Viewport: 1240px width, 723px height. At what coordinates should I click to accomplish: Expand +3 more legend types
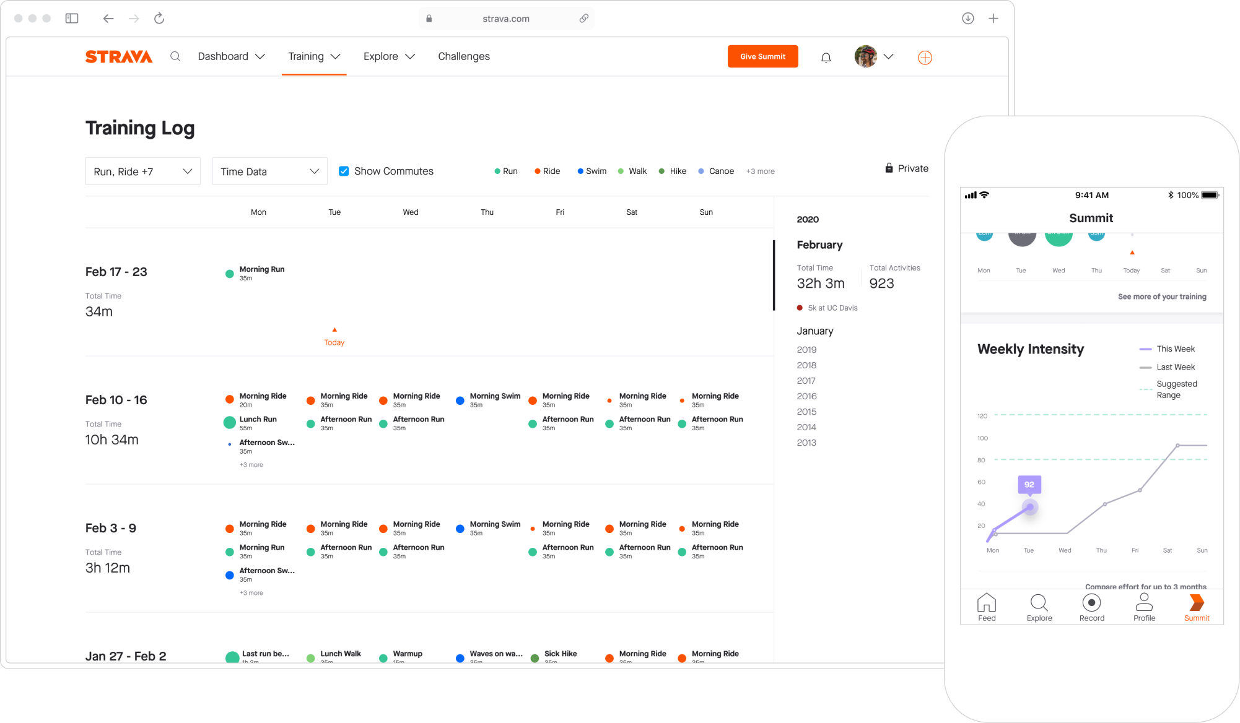click(x=761, y=171)
